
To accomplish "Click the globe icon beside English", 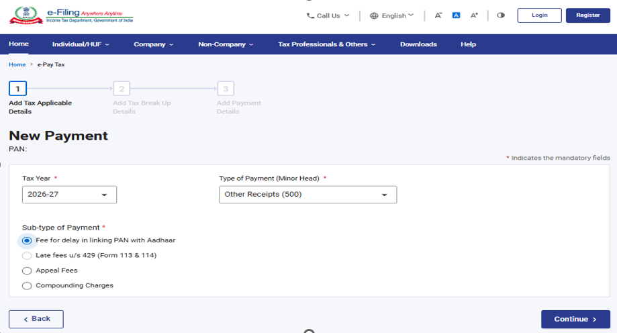I will point(374,15).
